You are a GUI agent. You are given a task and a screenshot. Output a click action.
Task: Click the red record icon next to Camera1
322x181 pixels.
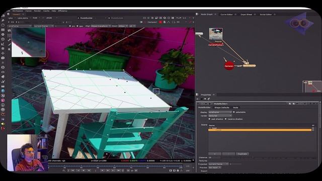[x=160, y=22]
